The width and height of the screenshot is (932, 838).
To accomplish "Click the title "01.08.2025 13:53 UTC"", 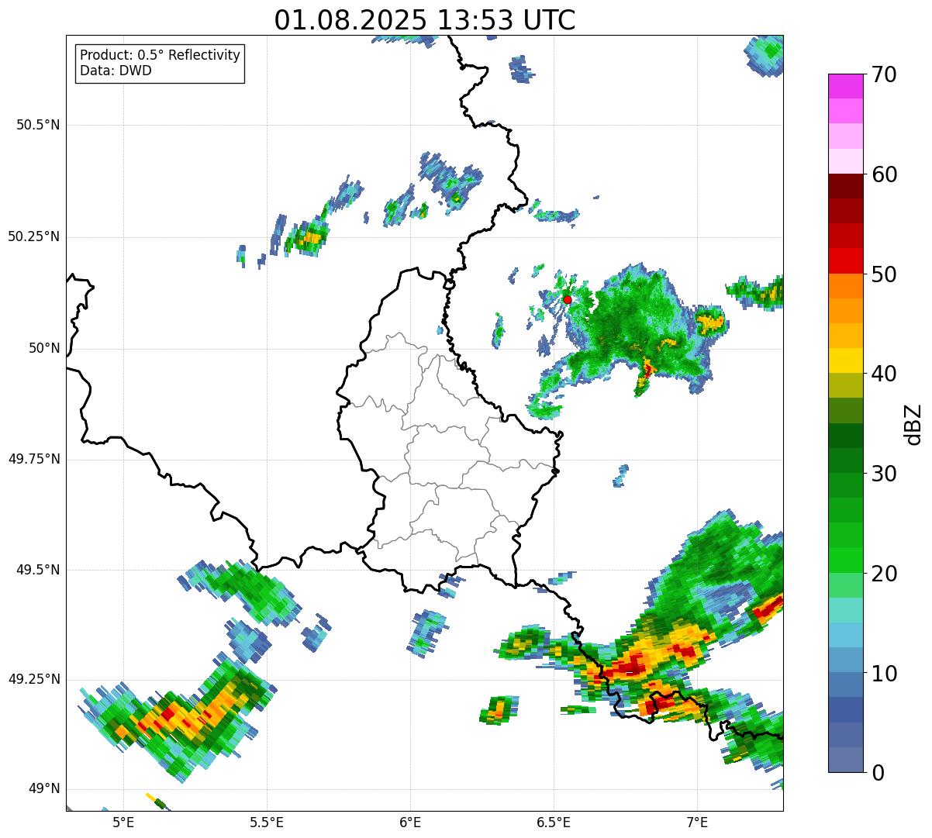I will pyautogui.click(x=425, y=19).
